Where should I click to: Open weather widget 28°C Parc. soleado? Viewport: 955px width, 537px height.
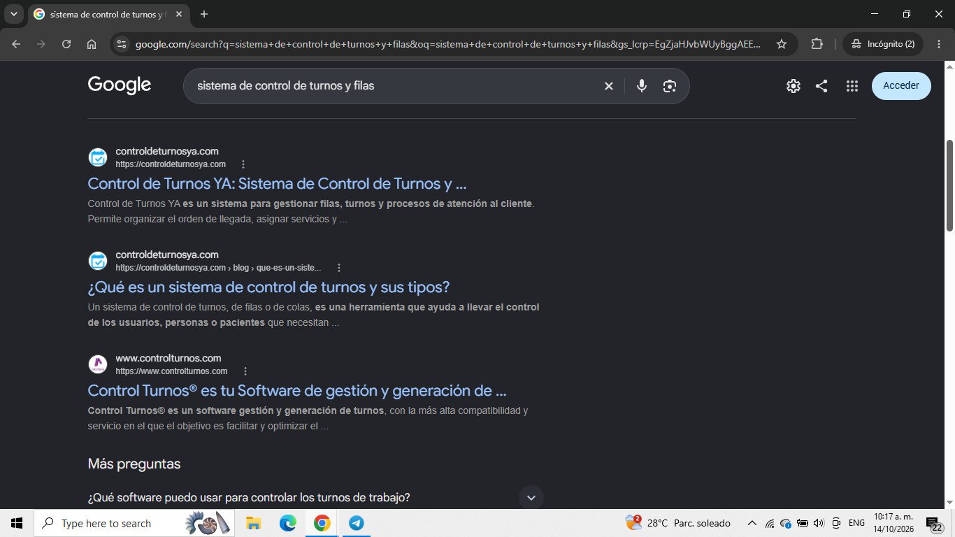click(677, 523)
